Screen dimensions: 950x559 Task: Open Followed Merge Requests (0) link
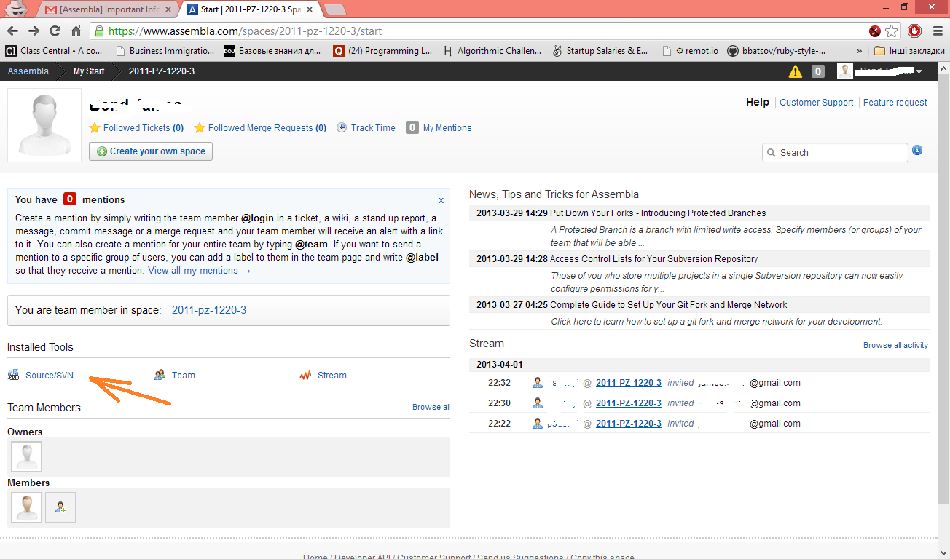[x=267, y=128]
